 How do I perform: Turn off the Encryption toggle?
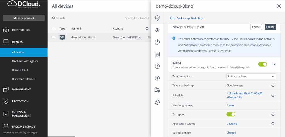coord(231,114)
